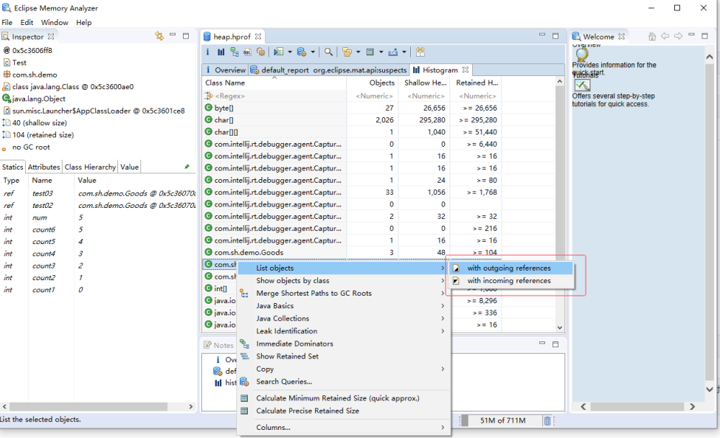Expand the Java Basics submenu
The image size is (720, 438).
[x=344, y=306]
